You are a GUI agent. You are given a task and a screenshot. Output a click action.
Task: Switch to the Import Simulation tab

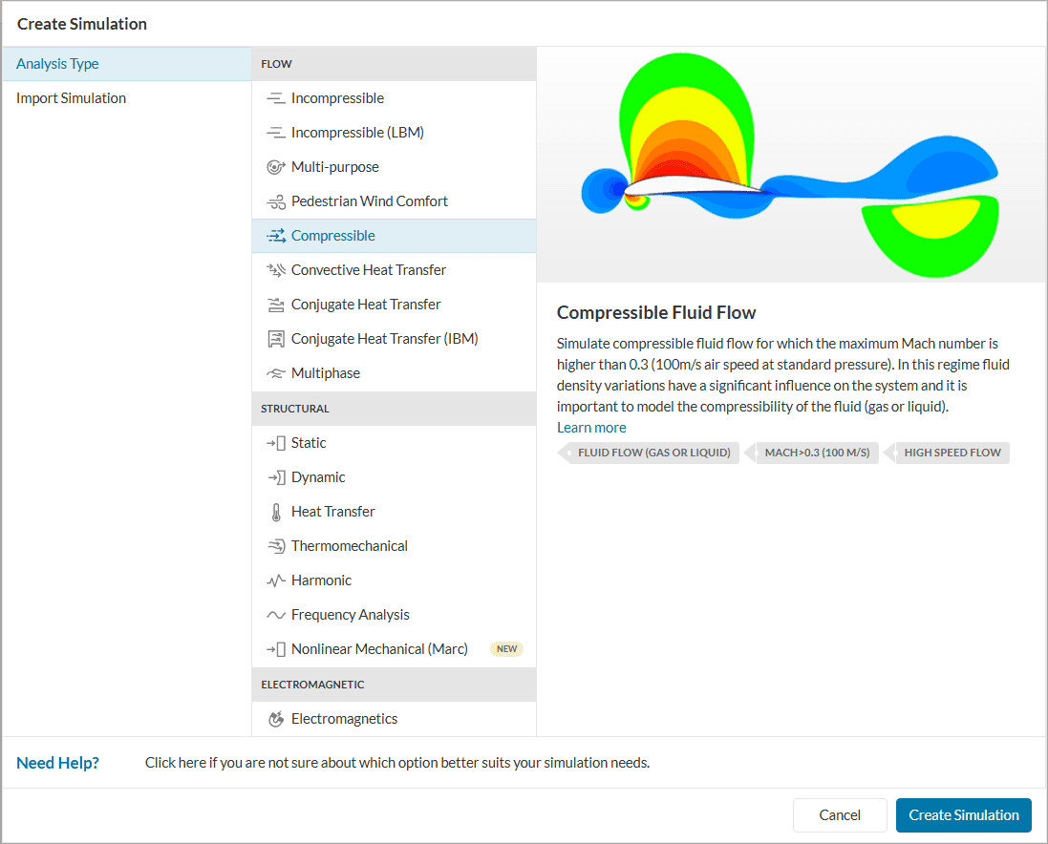(x=70, y=97)
